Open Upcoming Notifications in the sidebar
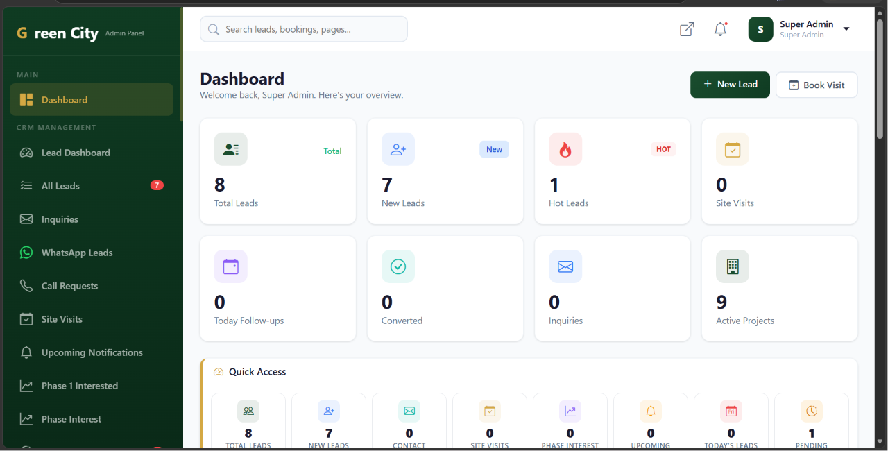This screenshot has height=451, width=888. click(x=92, y=352)
